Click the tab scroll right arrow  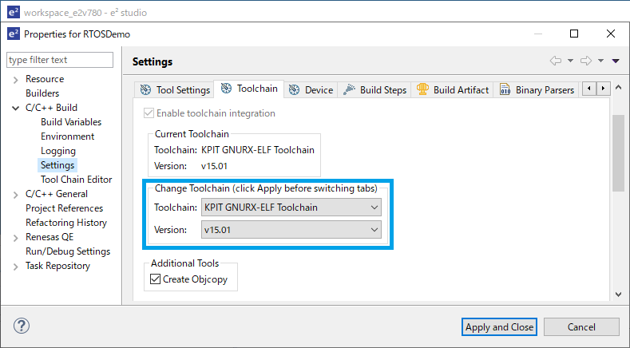point(603,89)
